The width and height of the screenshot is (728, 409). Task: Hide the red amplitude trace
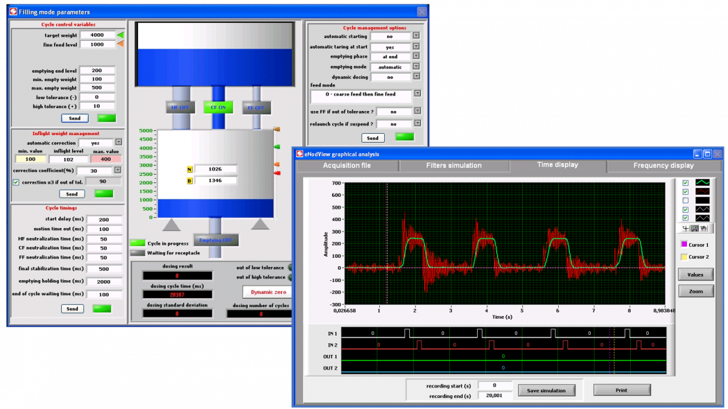tap(685, 191)
